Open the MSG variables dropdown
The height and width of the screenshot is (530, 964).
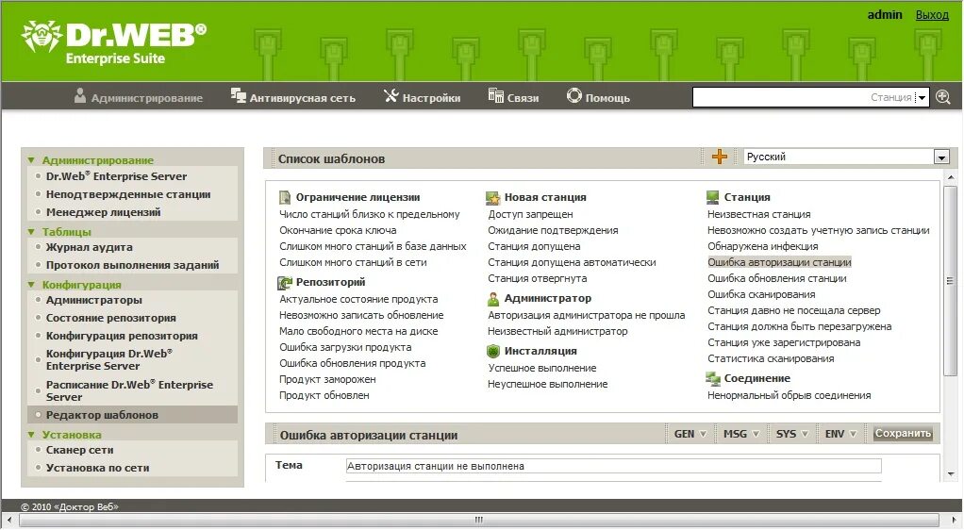pos(740,434)
